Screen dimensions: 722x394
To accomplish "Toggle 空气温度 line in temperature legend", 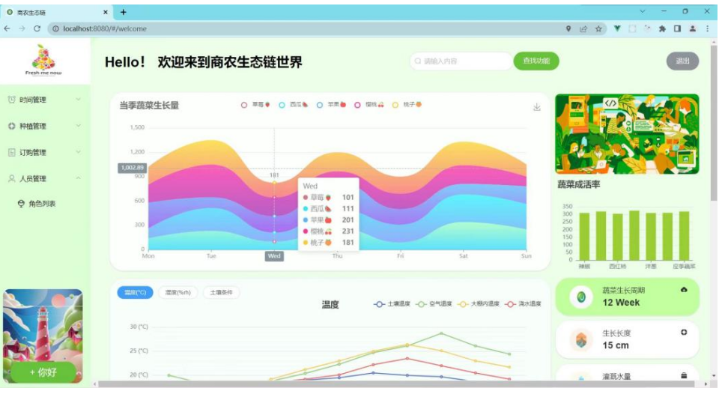I will 434,304.
